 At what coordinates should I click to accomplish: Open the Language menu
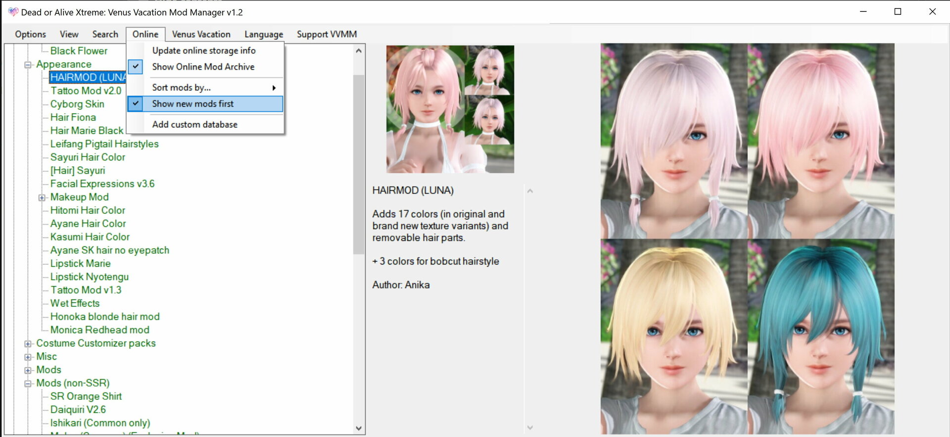pos(264,34)
